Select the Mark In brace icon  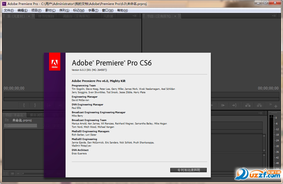(x=24, y=105)
